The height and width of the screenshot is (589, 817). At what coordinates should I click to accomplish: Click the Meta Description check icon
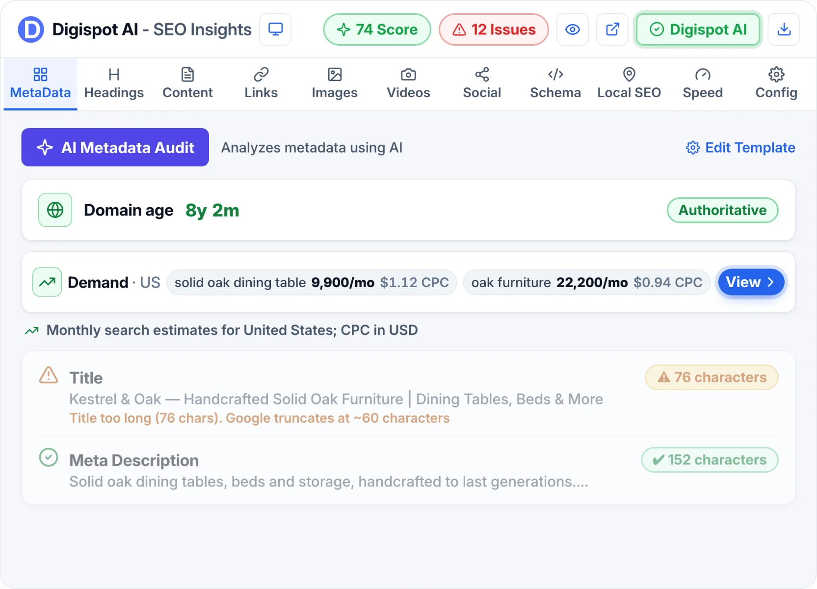[x=49, y=457]
